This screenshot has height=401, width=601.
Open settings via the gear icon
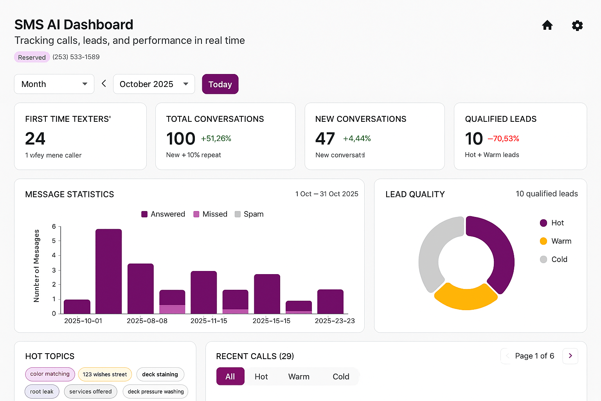tap(577, 25)
